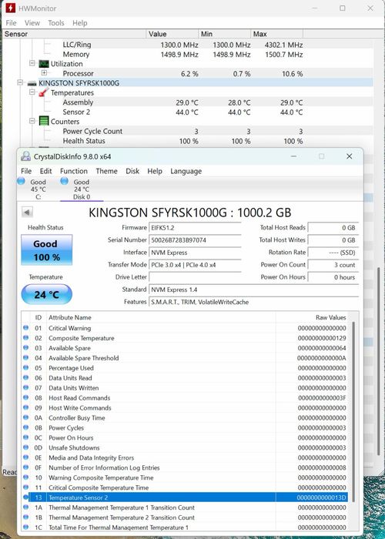Screen dimensions: 385x539
Task: Click the KINGSTON drive icon in HWMonitor tree
Action: 32,83
